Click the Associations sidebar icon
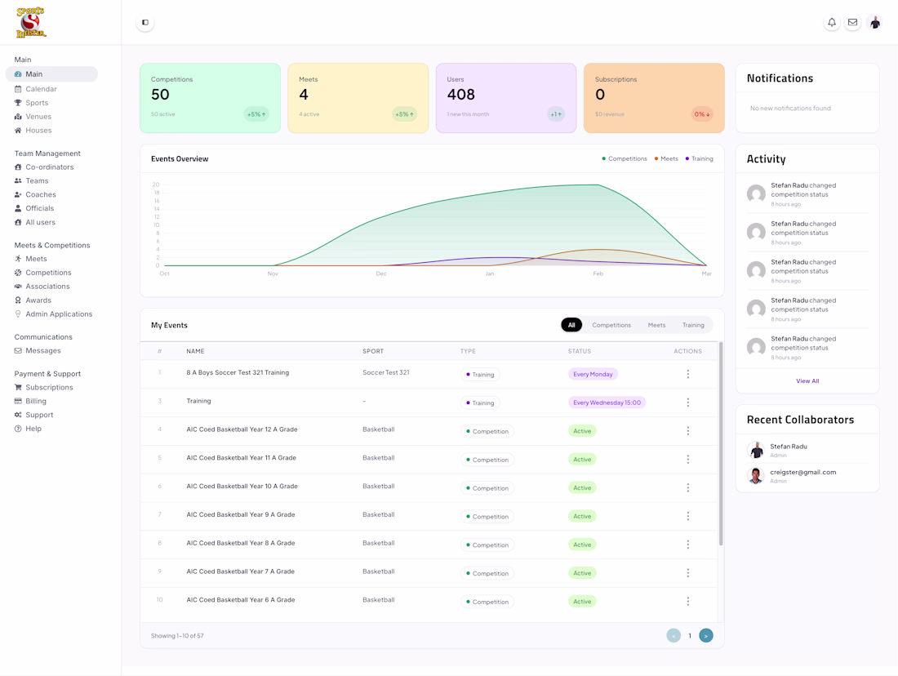The width and height of the screenshot is (898, 676). [x=18, y=287]
